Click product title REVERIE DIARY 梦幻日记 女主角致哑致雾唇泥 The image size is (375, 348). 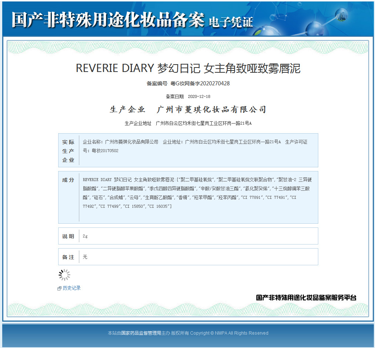point(188,68)
